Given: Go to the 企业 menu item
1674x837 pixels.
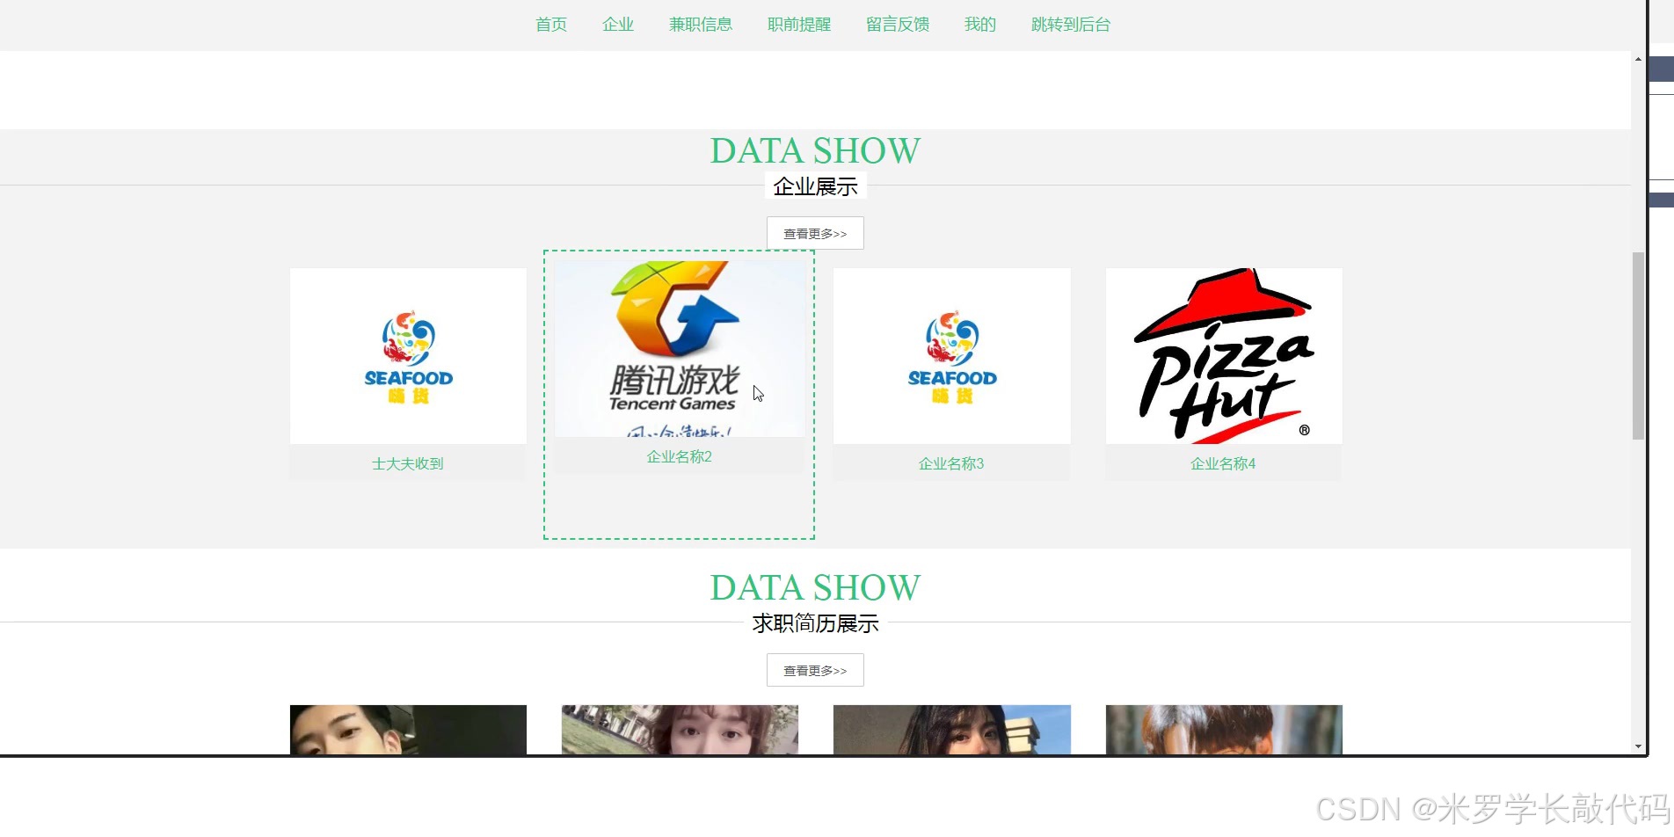Looking at the screenshot, I should coord(618,25).
